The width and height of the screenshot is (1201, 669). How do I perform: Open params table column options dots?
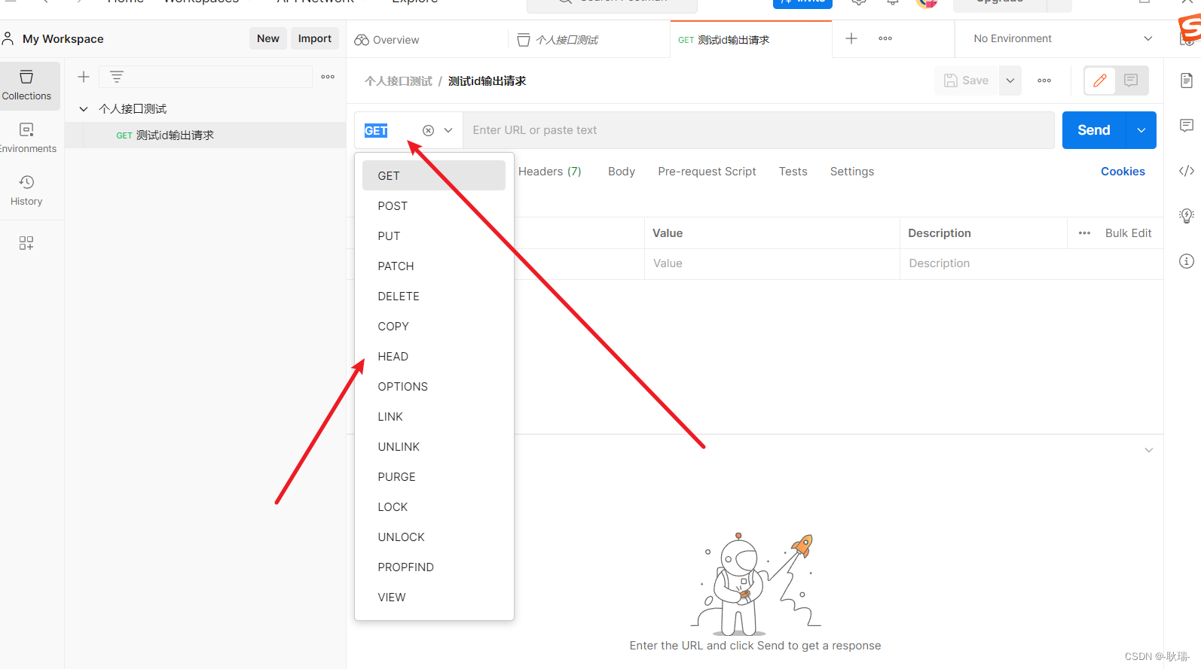(1085, 233)
